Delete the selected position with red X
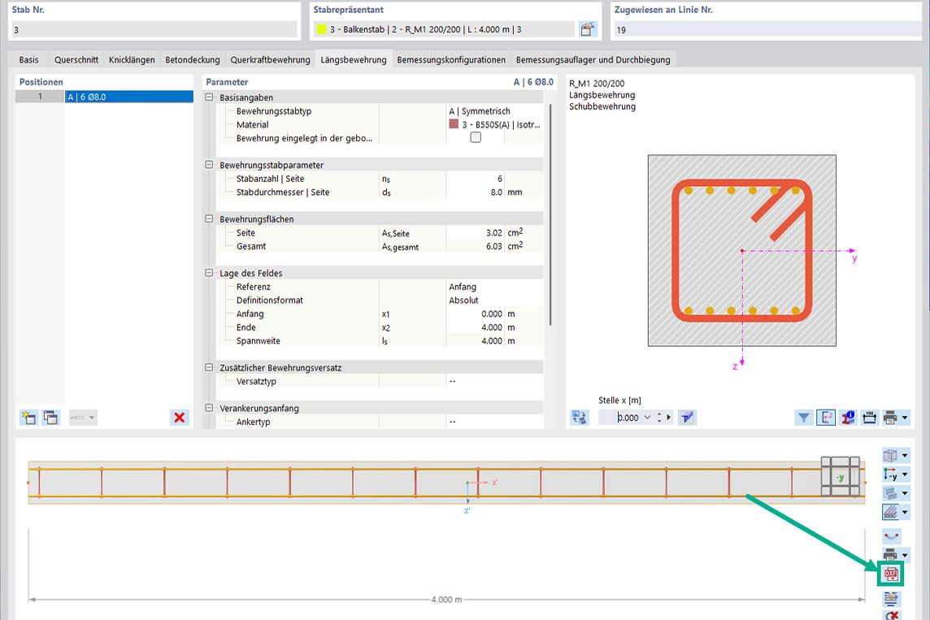The image size is (930, 620). (x=180, y=418)
